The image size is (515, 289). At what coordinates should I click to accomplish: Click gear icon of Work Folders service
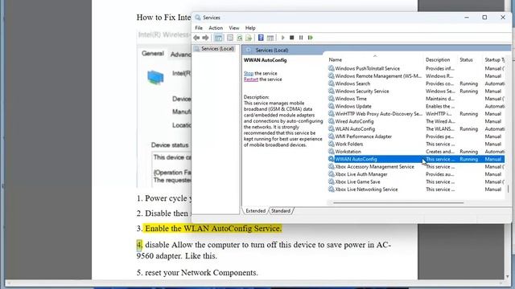coord(331,144)
